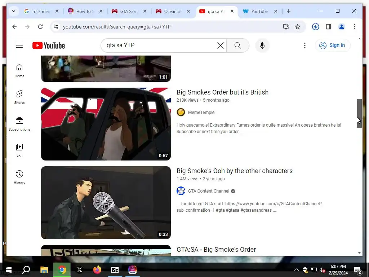Go back with the browser back arrow
The height and width of the screenshot is (277, 369).
(x=14, y=27)
